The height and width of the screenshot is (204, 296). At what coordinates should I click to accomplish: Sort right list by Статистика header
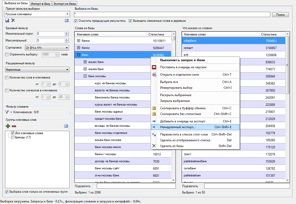[272, 34]
